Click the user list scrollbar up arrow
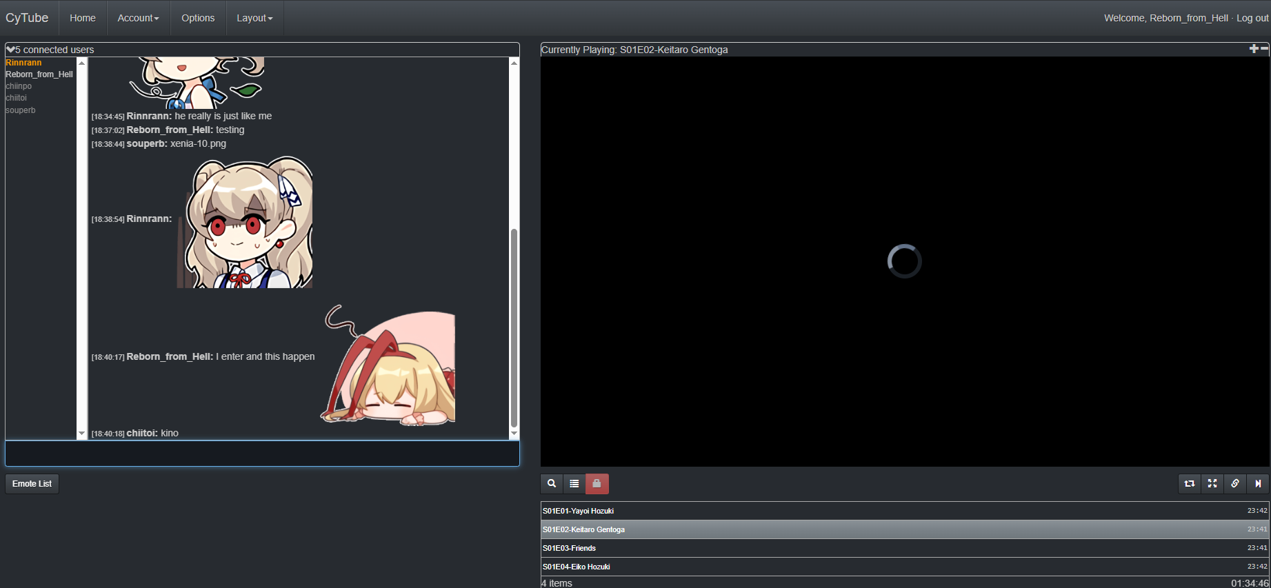Viewport: 1271px width, 588px height. (x=82, y=63)
